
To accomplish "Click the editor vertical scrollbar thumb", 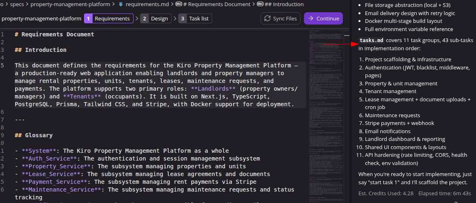I will point(347,36).
